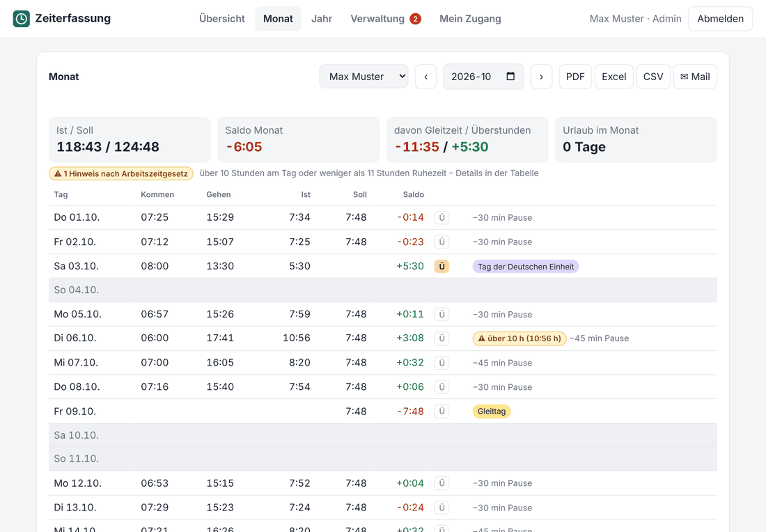Viewport: 766px width, 532px height.
Task: Click the Zeiterfassung clock logo icon
Action: 21,19
